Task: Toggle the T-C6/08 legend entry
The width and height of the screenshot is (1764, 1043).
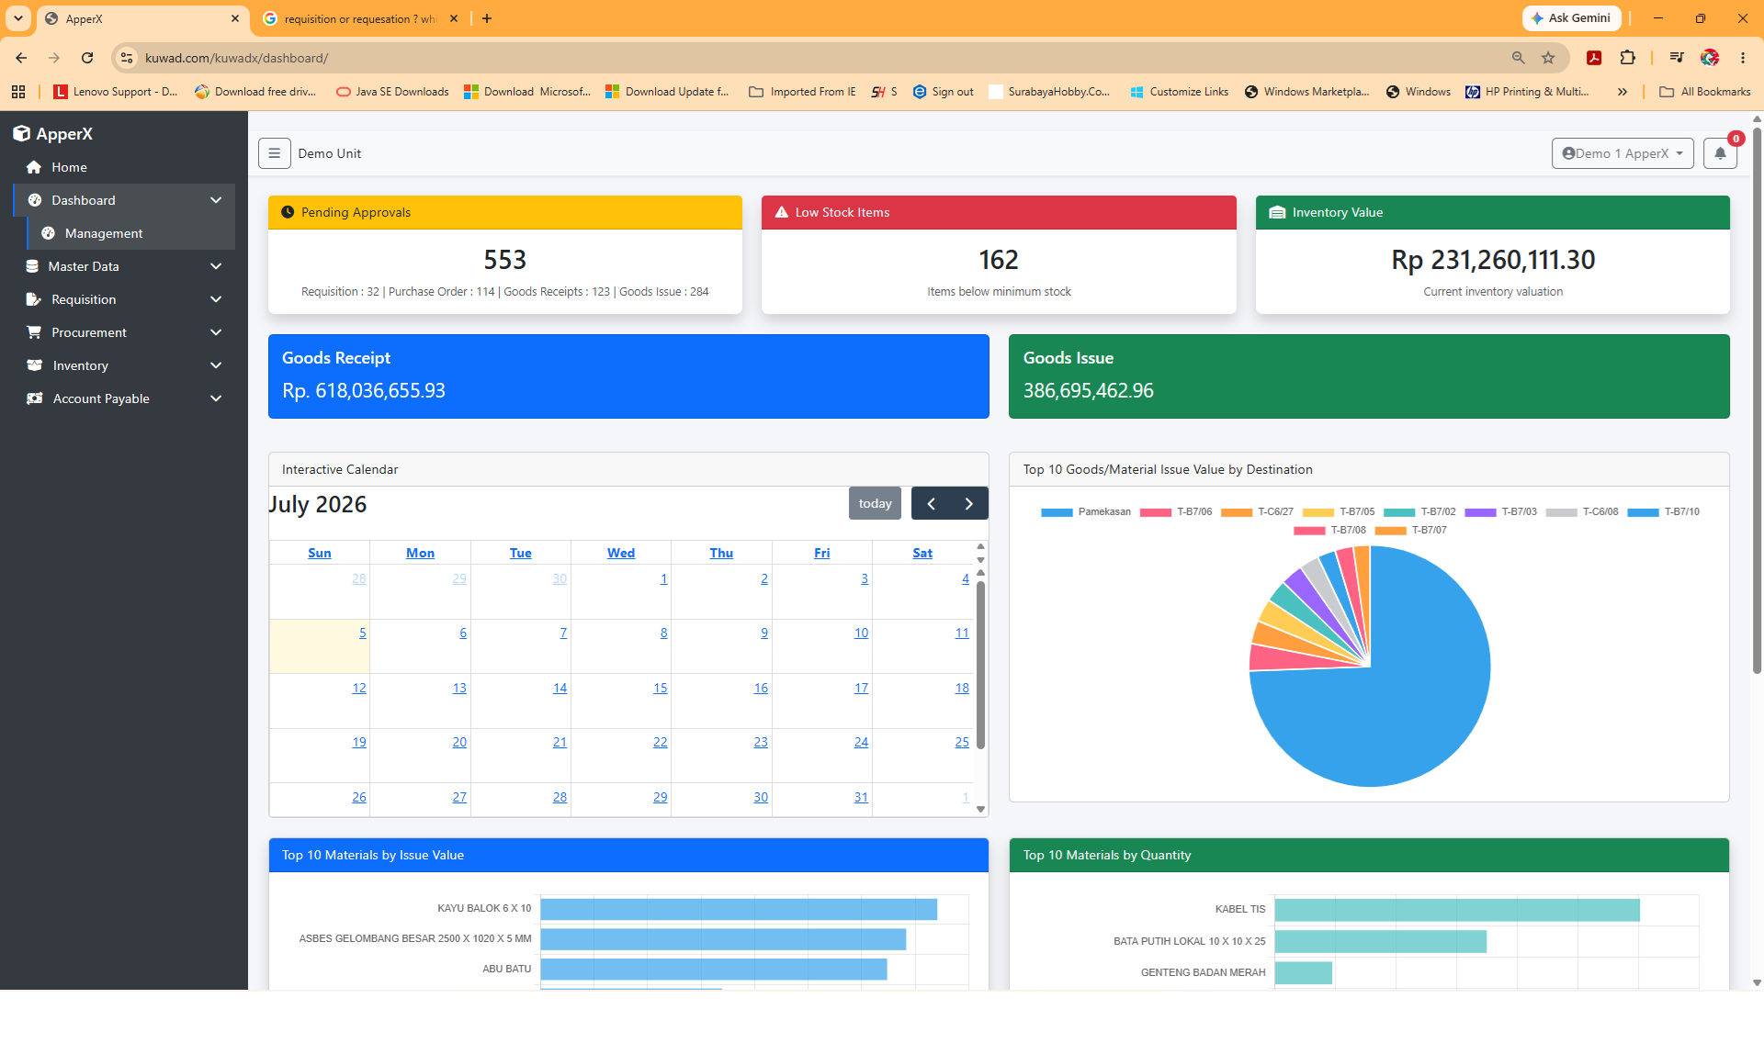Action: (x=1582, y=512)
